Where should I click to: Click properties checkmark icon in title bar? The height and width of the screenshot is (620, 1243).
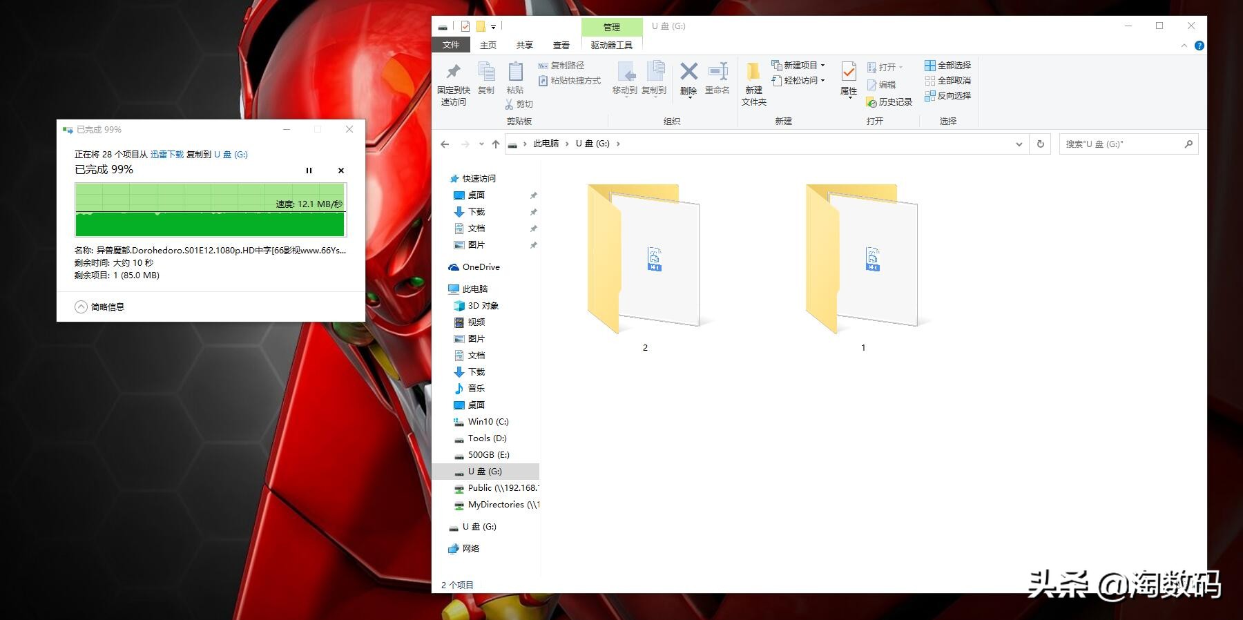(x=465, y=26)
